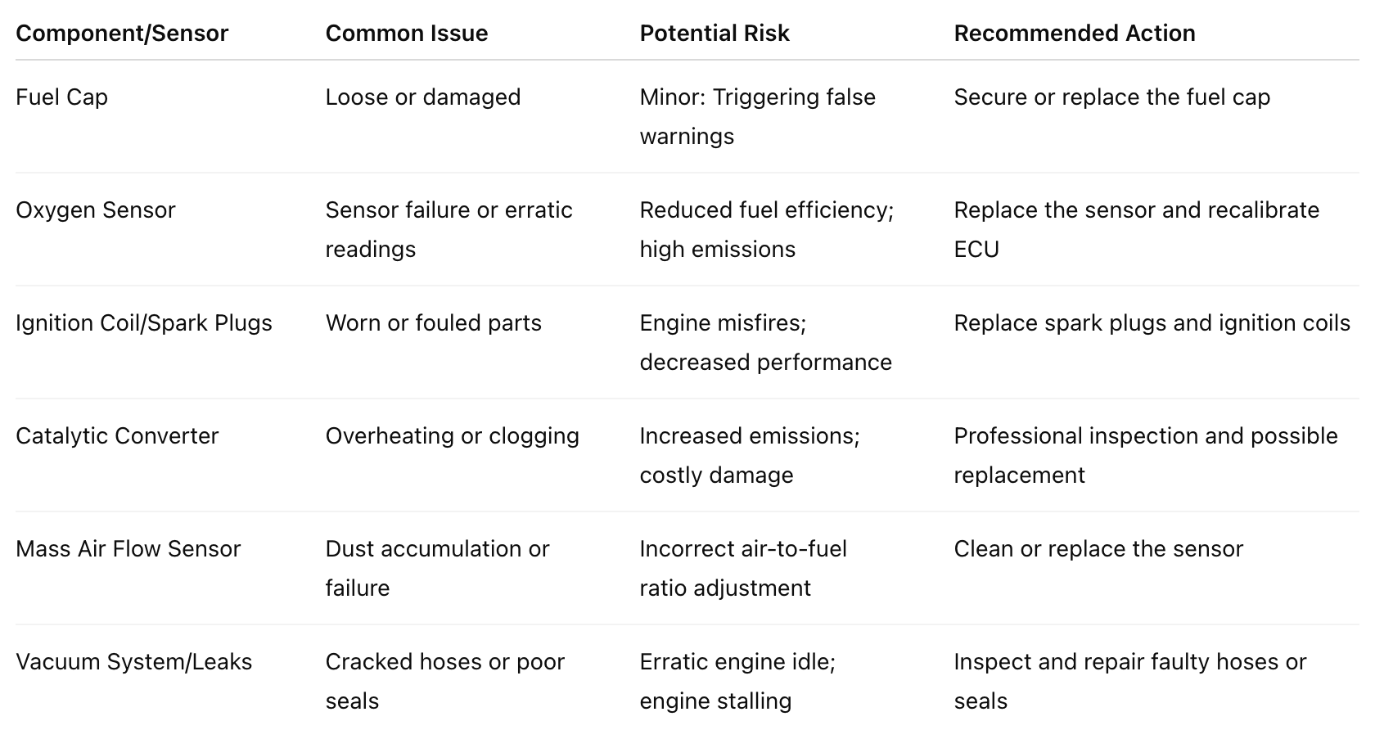Click 'Minor: Triggering false warnings' text

[x=758, y=117]
